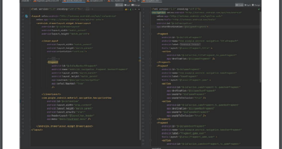Select the navigation.xml tab in the right editor group
282x149 pixels.
151,1
